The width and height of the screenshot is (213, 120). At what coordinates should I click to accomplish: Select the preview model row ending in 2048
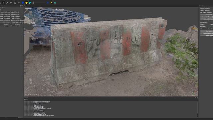click(12, 21)
